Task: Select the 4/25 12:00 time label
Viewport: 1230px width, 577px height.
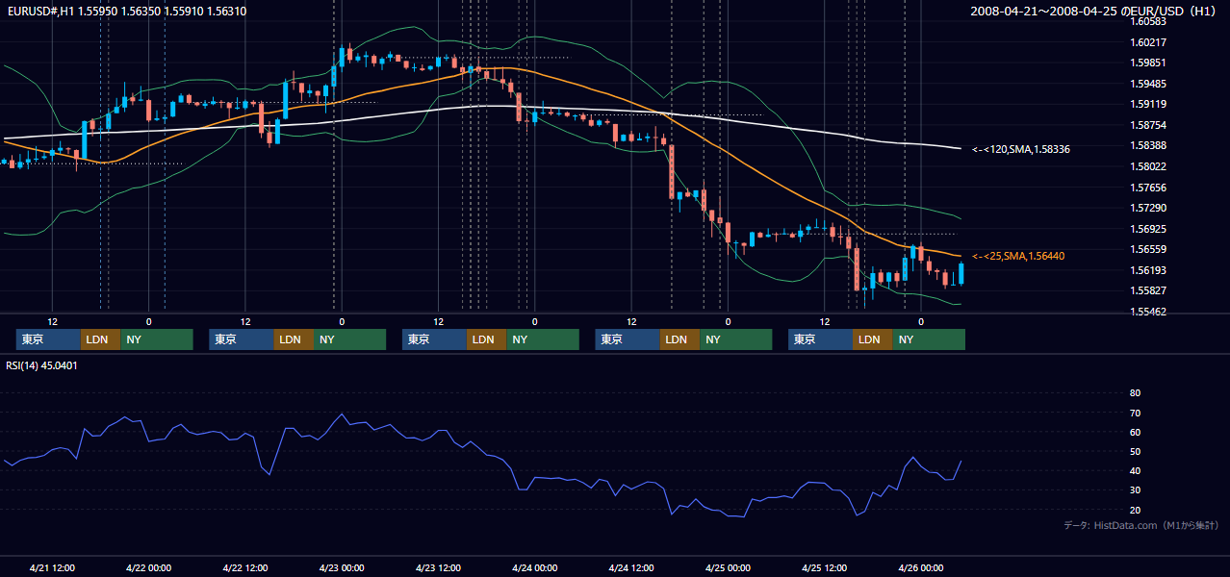Action: pos(825,567)
